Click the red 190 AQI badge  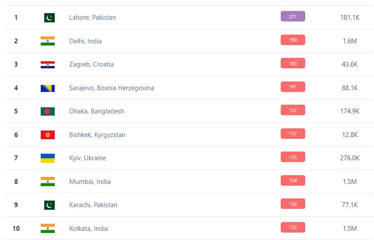coord(293,40)
